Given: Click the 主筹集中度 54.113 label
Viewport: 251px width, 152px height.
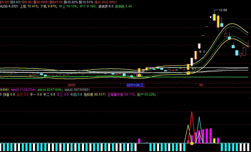Looking at the screenshot, I should 121,95.
